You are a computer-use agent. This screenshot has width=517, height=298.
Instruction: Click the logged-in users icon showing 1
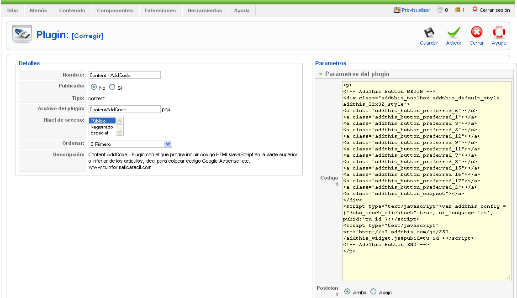coord(457,10)
